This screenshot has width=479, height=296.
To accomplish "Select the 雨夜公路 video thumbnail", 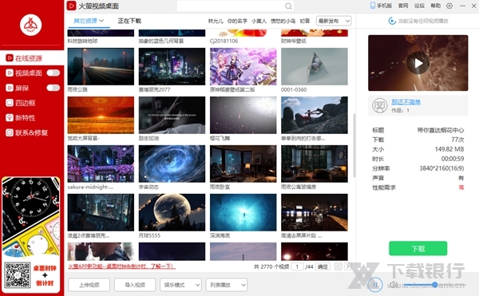I will tap(101, 66).
